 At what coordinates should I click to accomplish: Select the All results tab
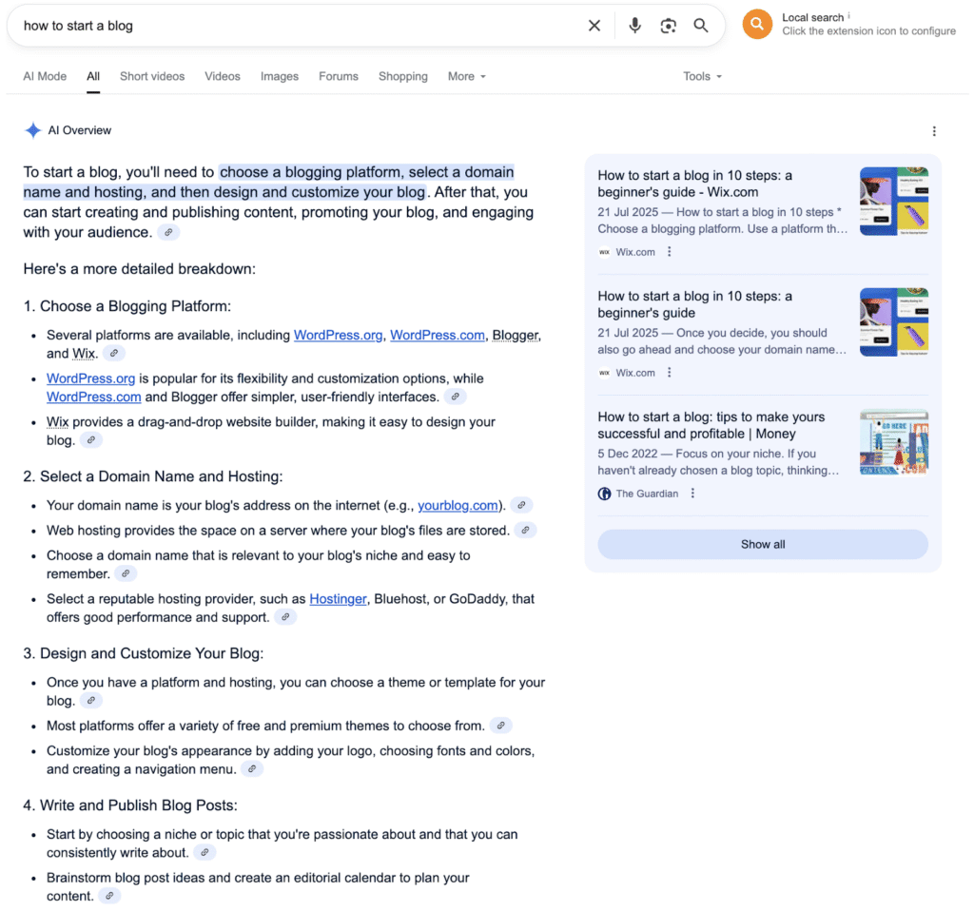93,76
